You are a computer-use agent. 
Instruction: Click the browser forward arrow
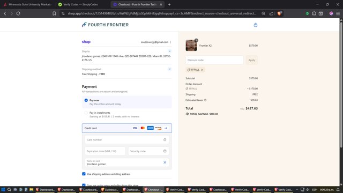click(x=11, y=13)
